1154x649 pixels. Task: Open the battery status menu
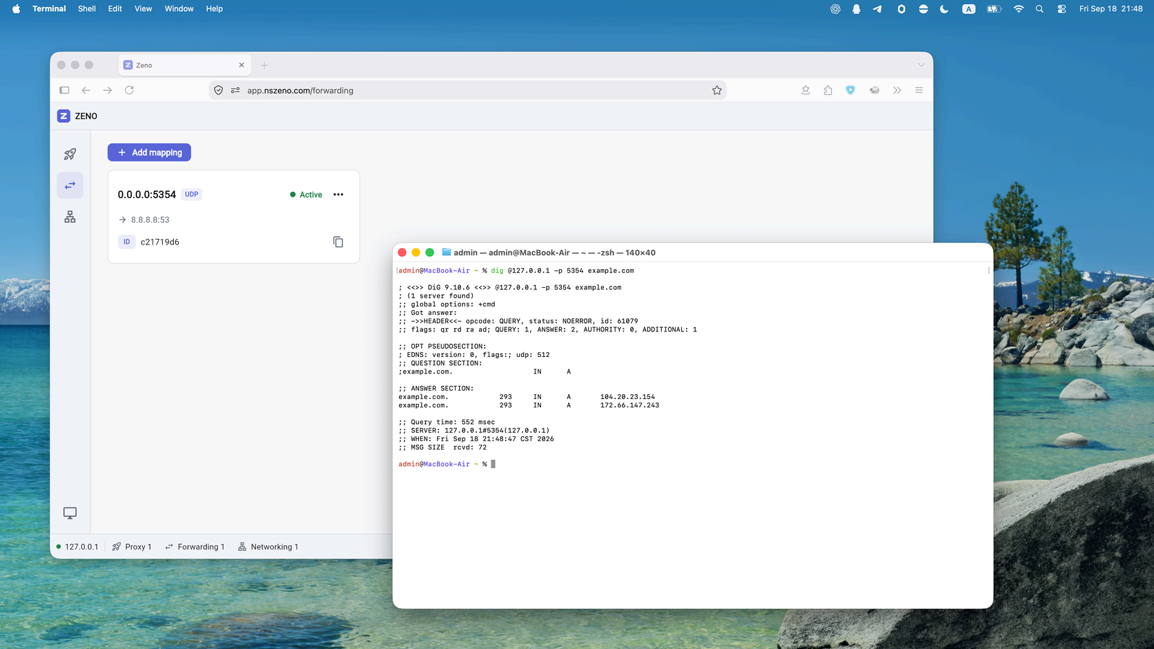(x=994, y=9)
